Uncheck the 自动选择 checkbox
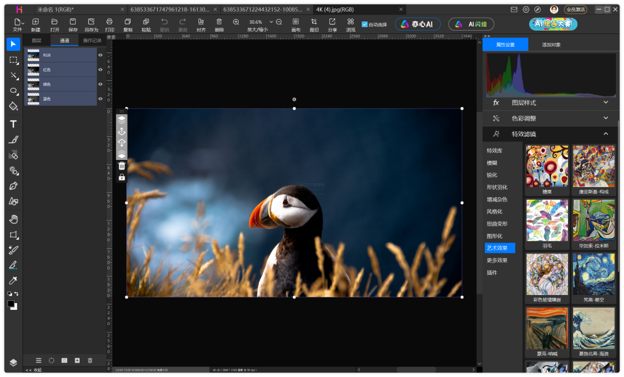This screenshot has width=624, height=377. tap(365, 24)
